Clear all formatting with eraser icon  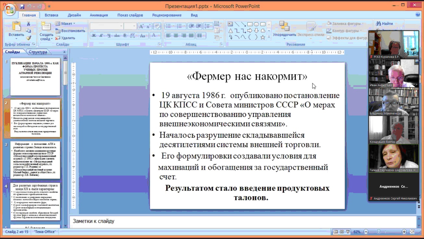[157, 26]
